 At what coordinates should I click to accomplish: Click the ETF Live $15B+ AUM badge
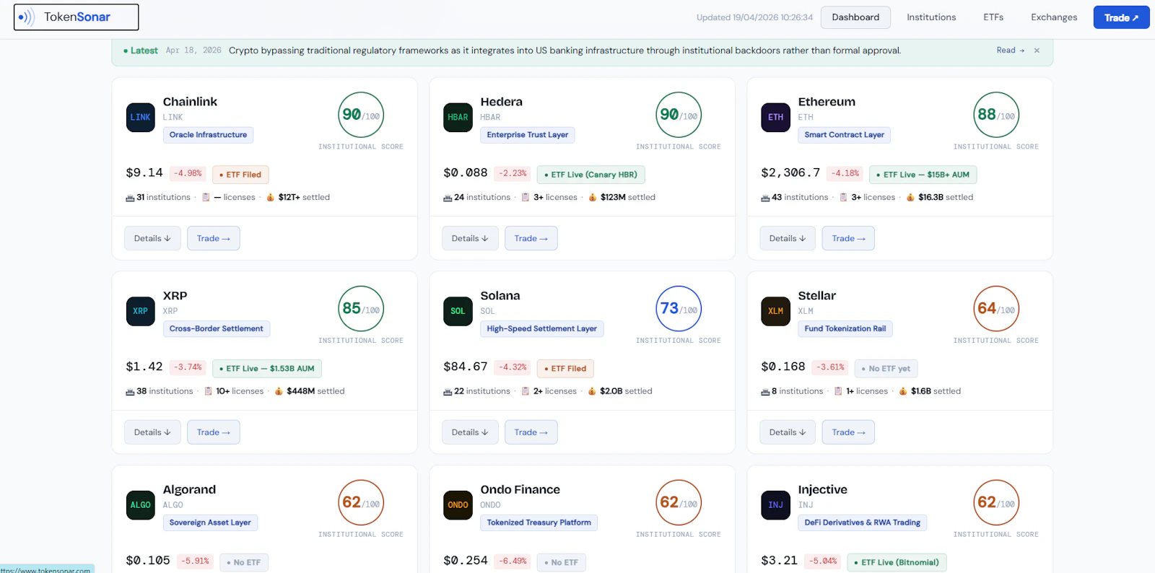[923, 175]
